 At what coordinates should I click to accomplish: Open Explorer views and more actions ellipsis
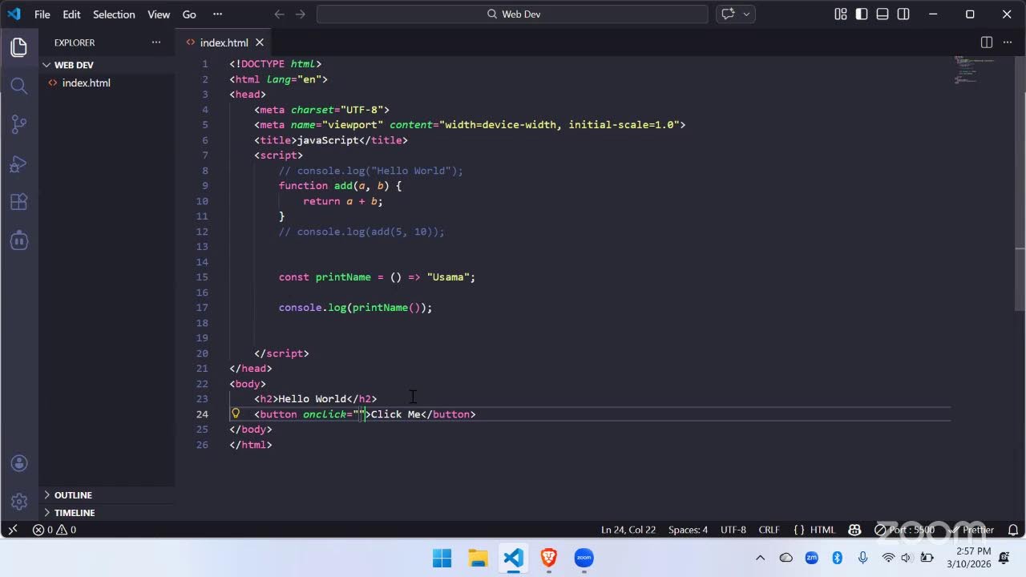point(156,42)
